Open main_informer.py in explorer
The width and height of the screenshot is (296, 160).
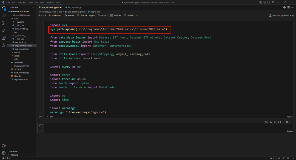(22, 72)
